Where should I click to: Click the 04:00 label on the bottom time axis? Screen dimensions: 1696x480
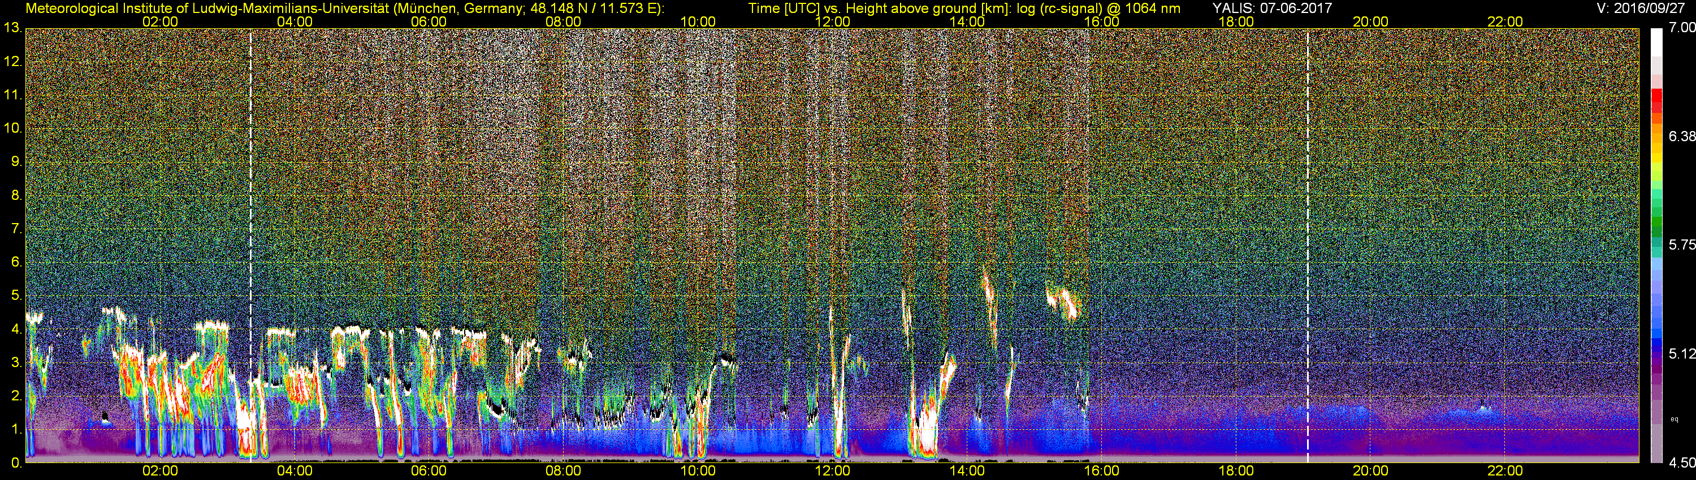click(295, 471)
